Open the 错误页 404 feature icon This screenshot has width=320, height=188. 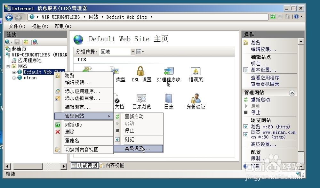(x=196, y=71)
